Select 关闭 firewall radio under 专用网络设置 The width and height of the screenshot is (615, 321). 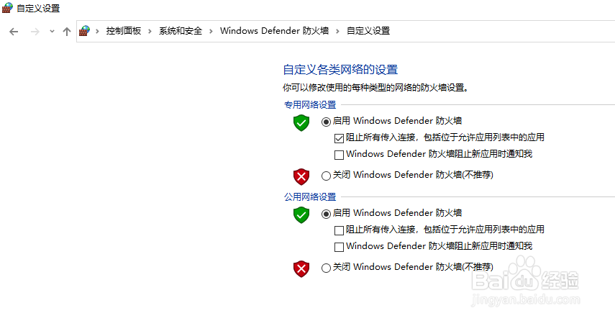[326, 176]
